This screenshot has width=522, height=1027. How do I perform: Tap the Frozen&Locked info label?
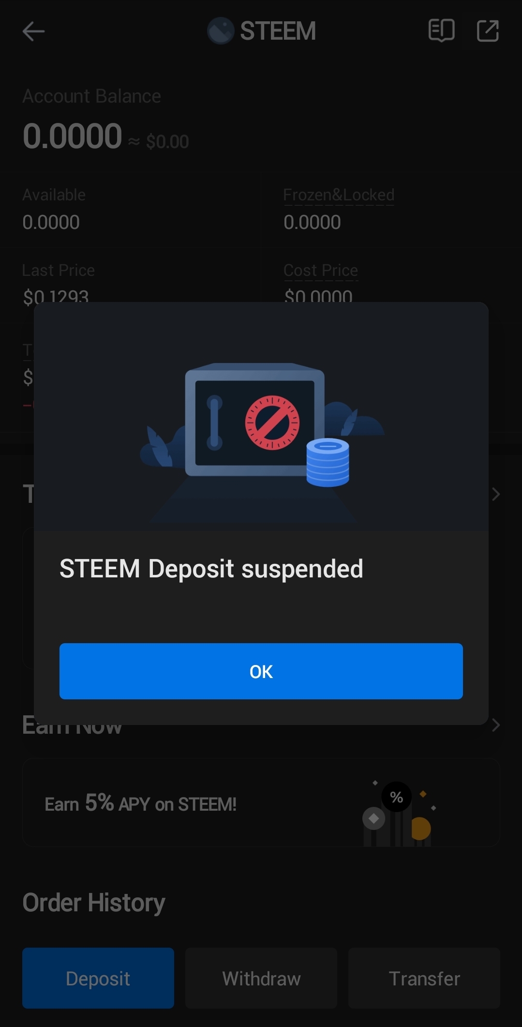click(339, 195)
